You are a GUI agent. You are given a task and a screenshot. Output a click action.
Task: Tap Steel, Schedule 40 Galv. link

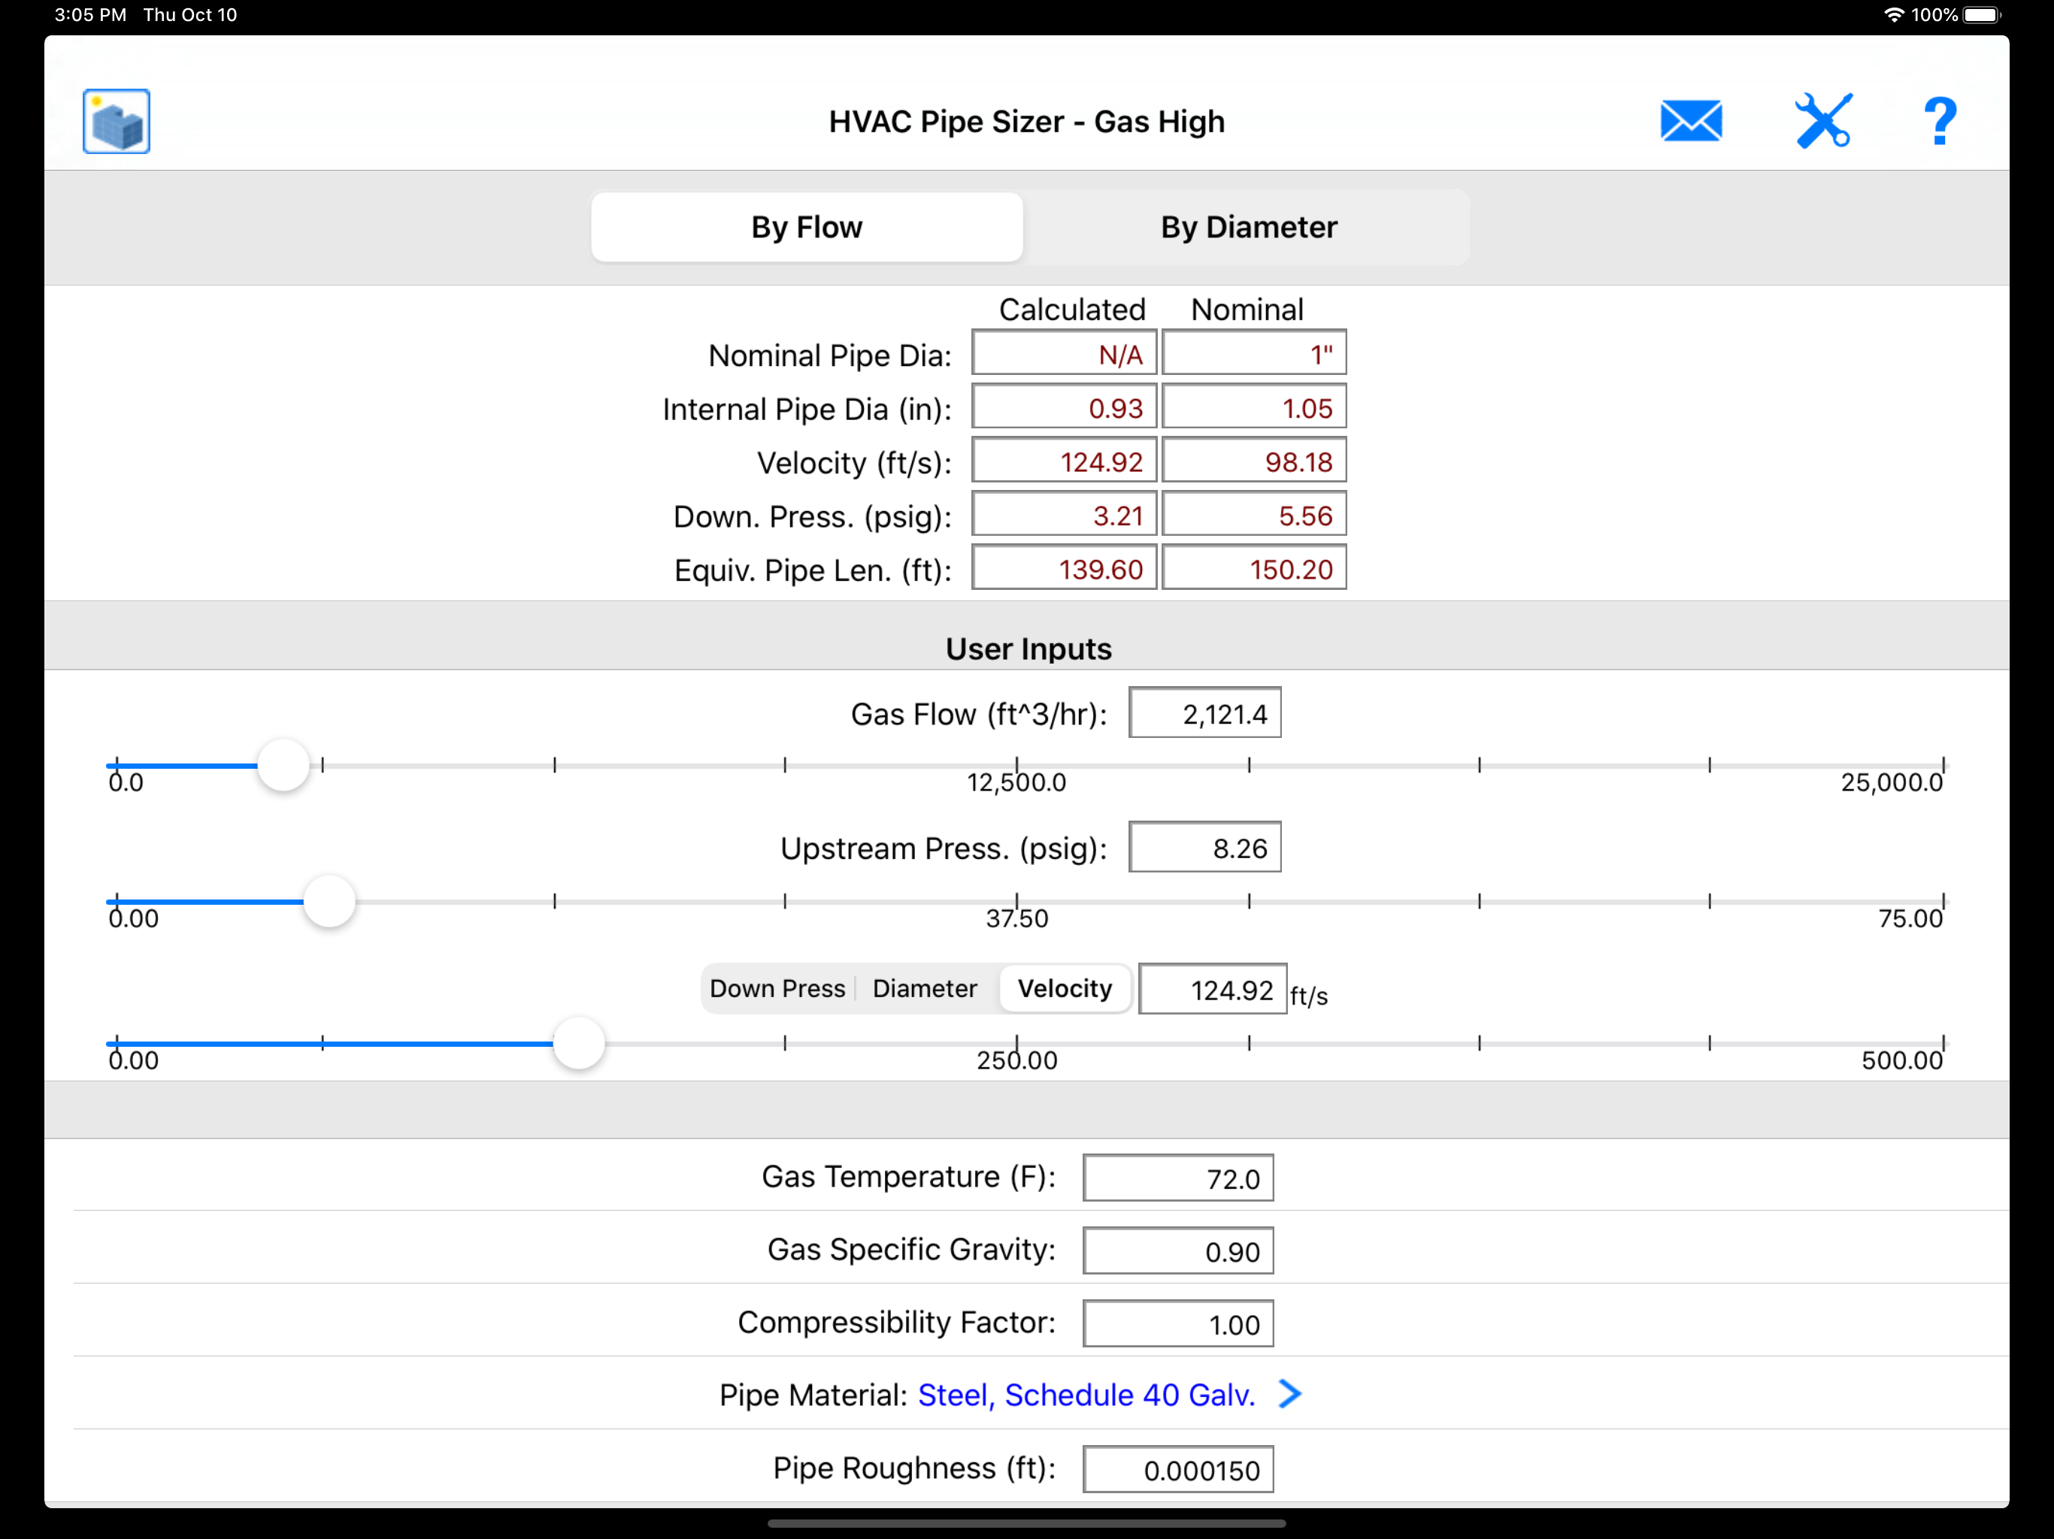click(x=1086, y=1394)
